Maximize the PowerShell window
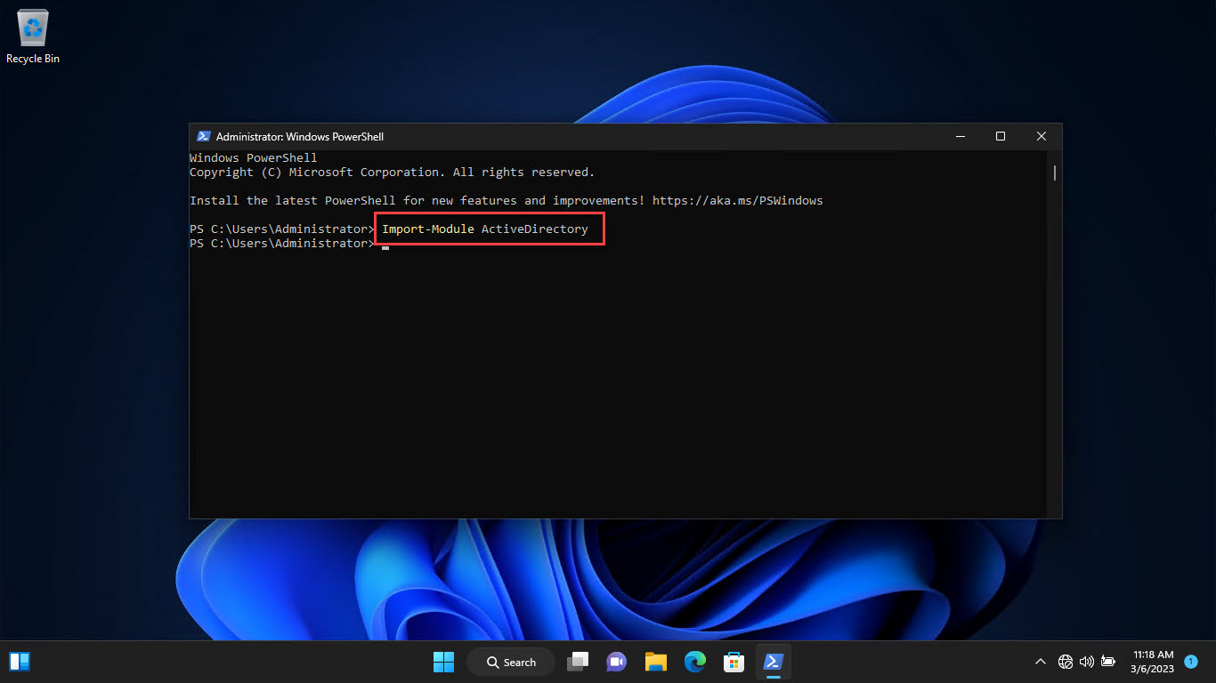 click(x=1001, y=136)
